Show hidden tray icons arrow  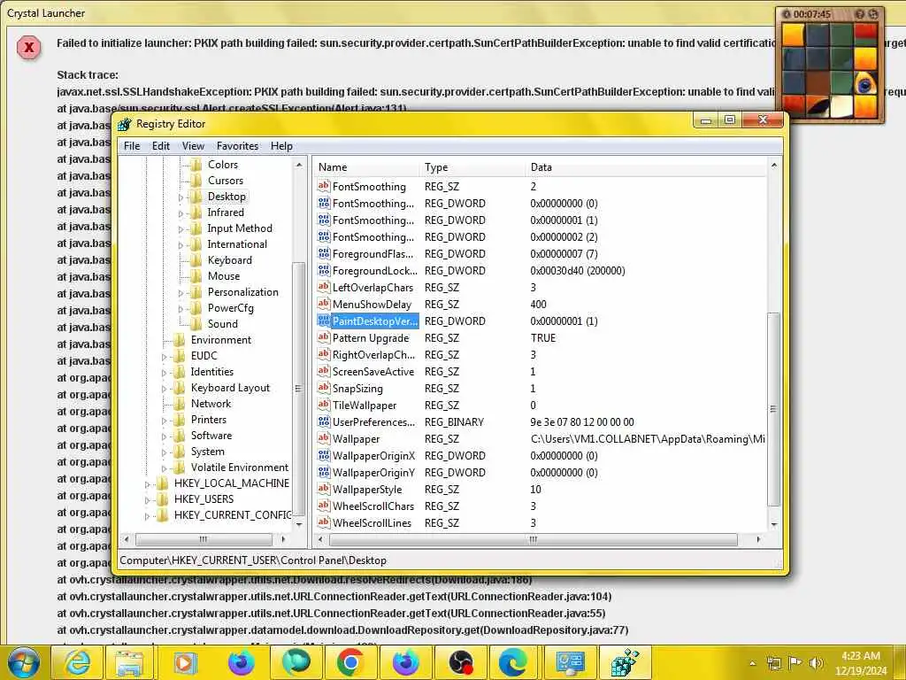coord(752,663)
